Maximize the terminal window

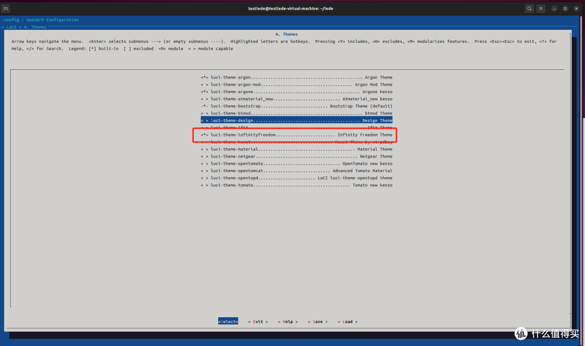[565, 9]
